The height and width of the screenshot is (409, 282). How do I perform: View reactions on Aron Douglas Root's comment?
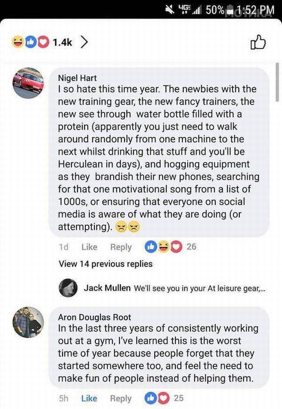(x=164, y=398)
